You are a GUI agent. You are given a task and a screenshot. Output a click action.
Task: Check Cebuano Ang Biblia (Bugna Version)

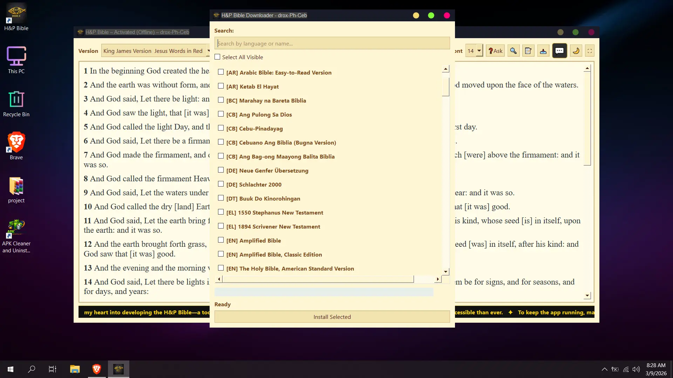(x=221, y=142)
